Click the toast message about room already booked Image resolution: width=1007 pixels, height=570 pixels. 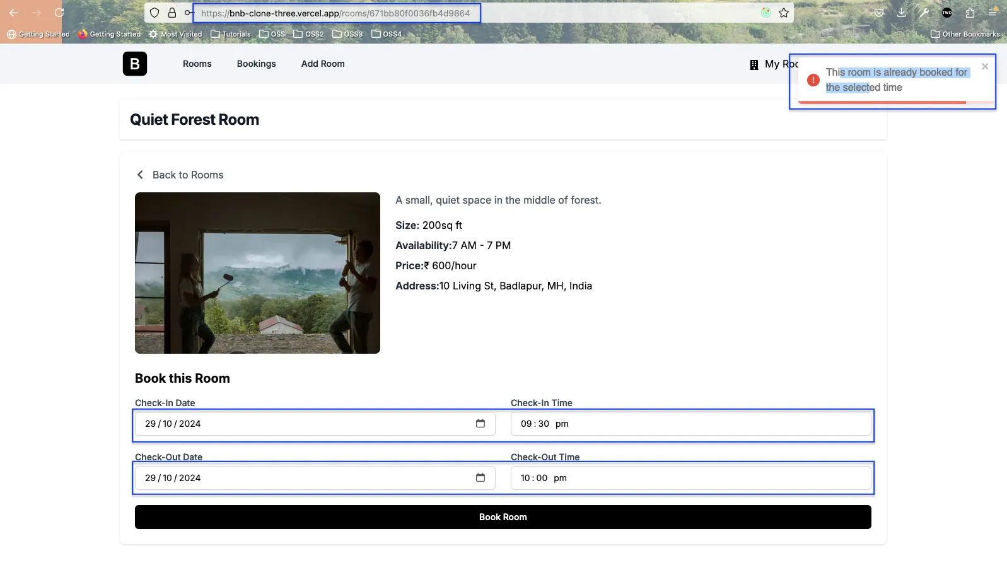point(897,80)
